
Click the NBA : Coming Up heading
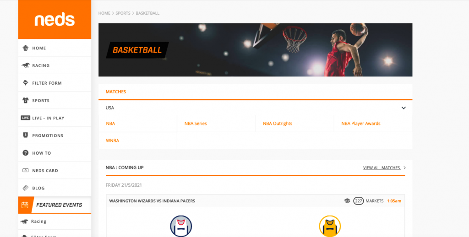(125, 167)
